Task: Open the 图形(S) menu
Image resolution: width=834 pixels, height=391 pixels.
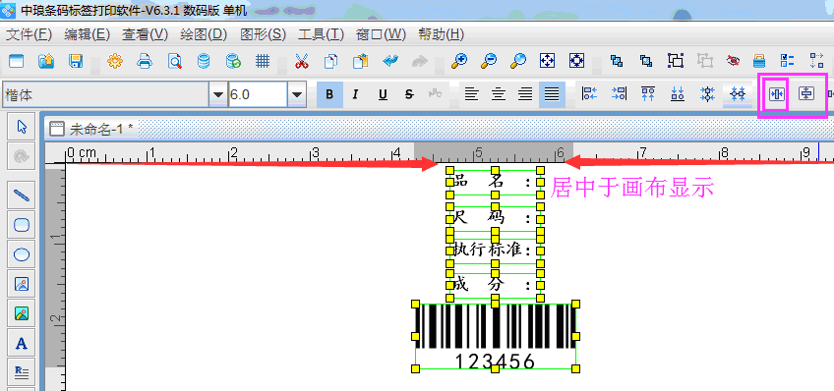Action: (x=263, y=35)
